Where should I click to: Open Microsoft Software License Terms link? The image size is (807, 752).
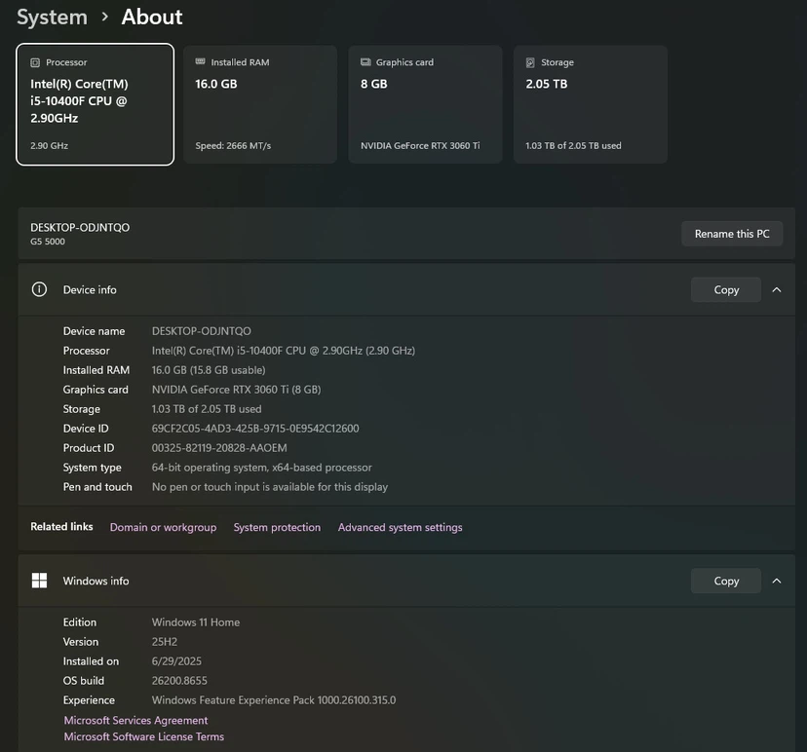144,736
